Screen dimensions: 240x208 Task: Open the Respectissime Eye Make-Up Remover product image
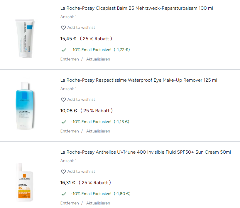click(25, 106)
